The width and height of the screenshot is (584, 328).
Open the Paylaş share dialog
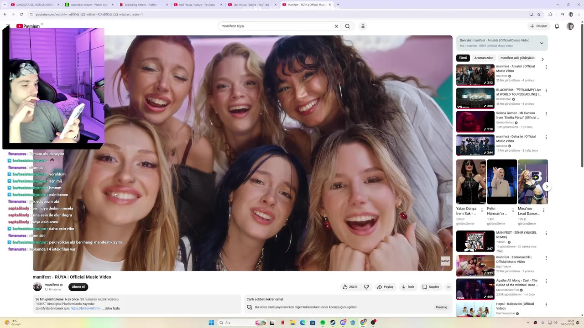[x=385, y=287]
